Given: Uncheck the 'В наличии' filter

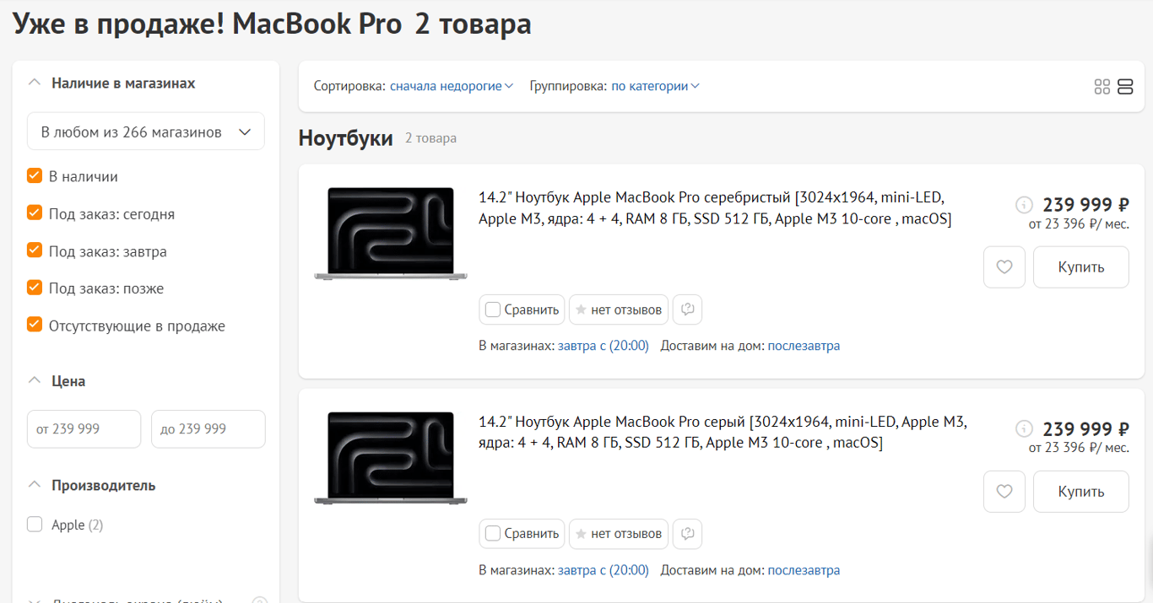Looking at the screenshot, I should 35,176.
